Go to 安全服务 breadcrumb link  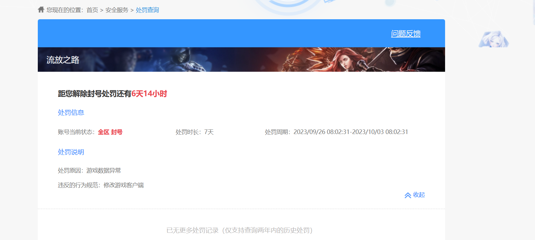coord(117,10)
